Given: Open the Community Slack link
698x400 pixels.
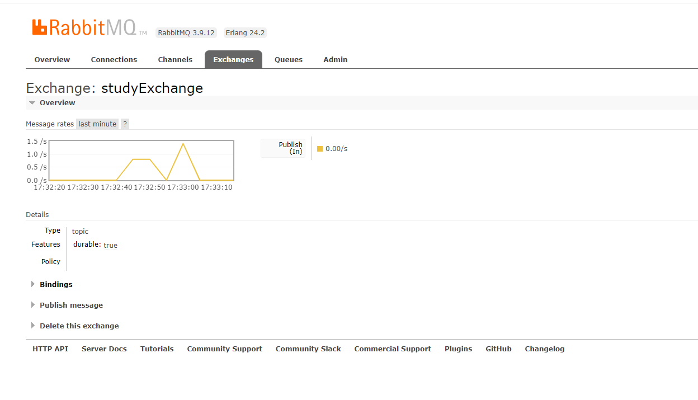Looking at the screenshot, I should (x=308, y=349).
